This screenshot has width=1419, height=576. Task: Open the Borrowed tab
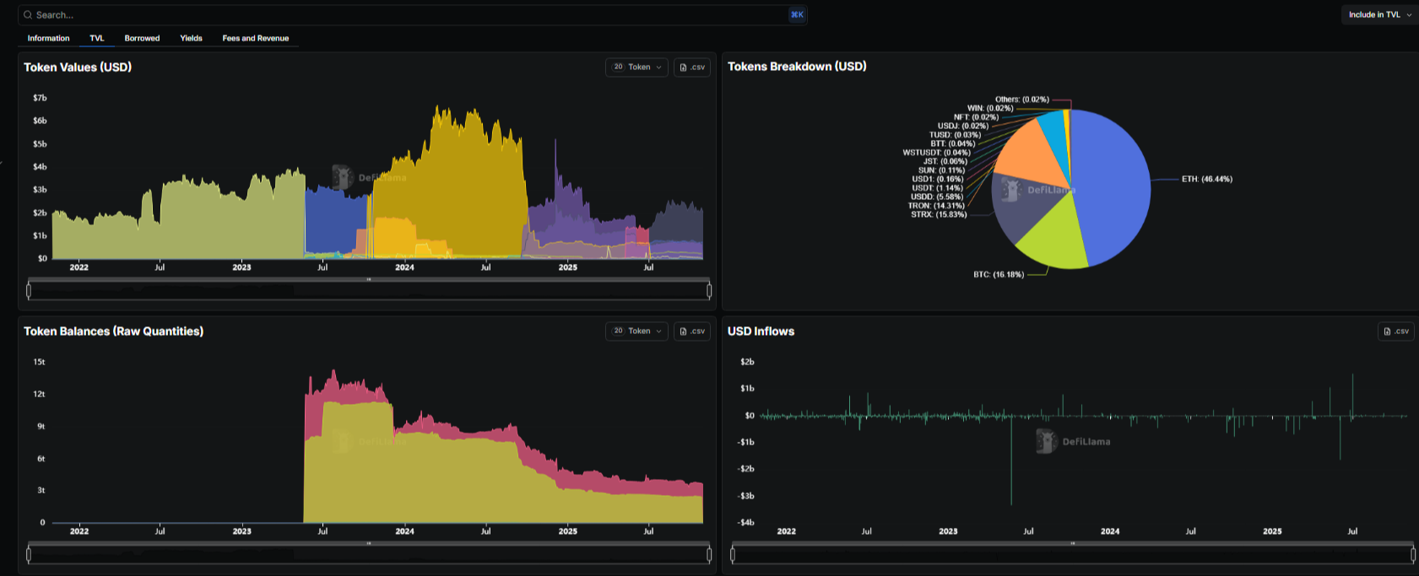tap(142, 38)
